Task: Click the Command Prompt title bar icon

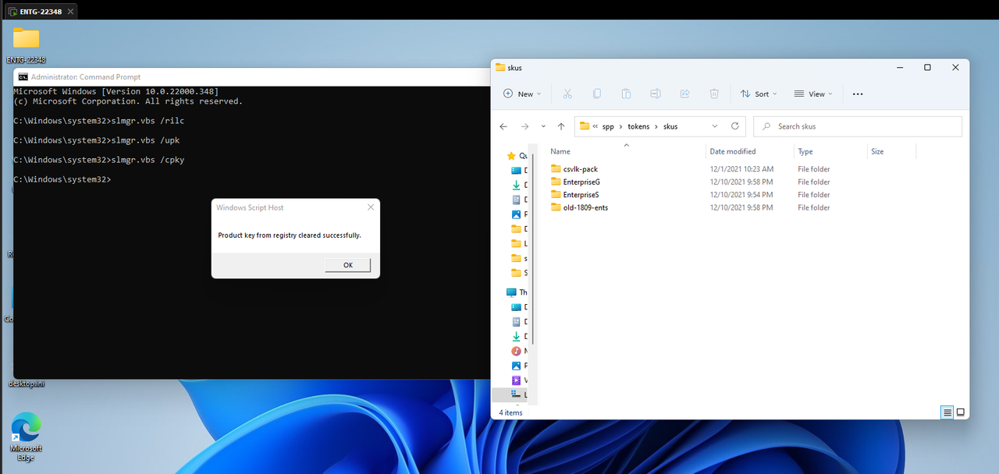Action: pos(23,77)
